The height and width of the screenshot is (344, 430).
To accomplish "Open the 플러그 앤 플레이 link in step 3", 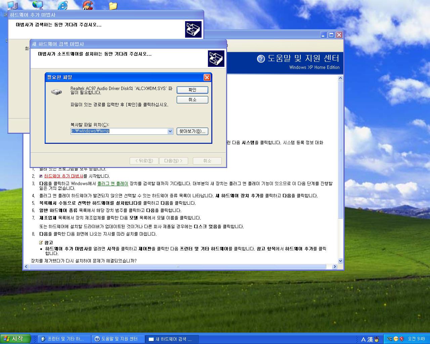I will click(113, 183).
